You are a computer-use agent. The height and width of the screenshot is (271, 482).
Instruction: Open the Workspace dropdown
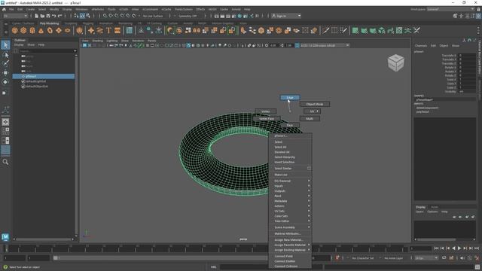[x=450, y=10]
